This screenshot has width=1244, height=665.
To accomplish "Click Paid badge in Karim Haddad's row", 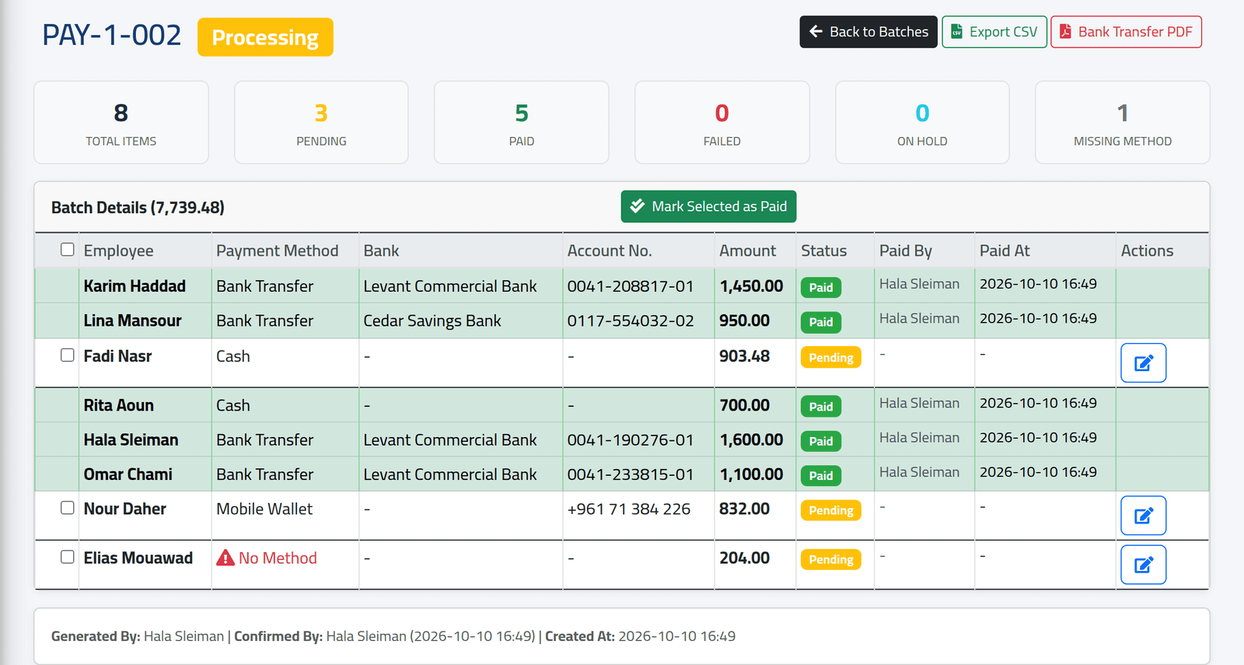I will click(x=821, y=287).
